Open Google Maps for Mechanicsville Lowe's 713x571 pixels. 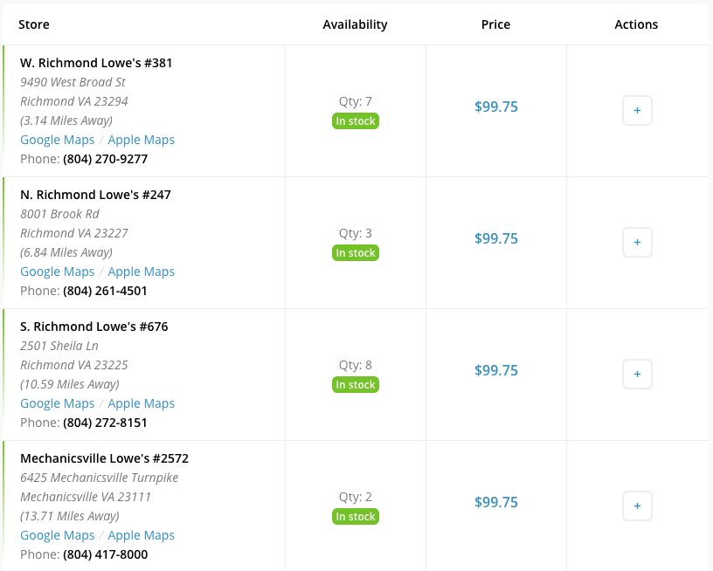tap(57, 535)
